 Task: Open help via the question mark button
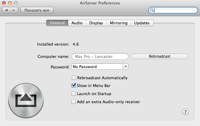[185, 112]
